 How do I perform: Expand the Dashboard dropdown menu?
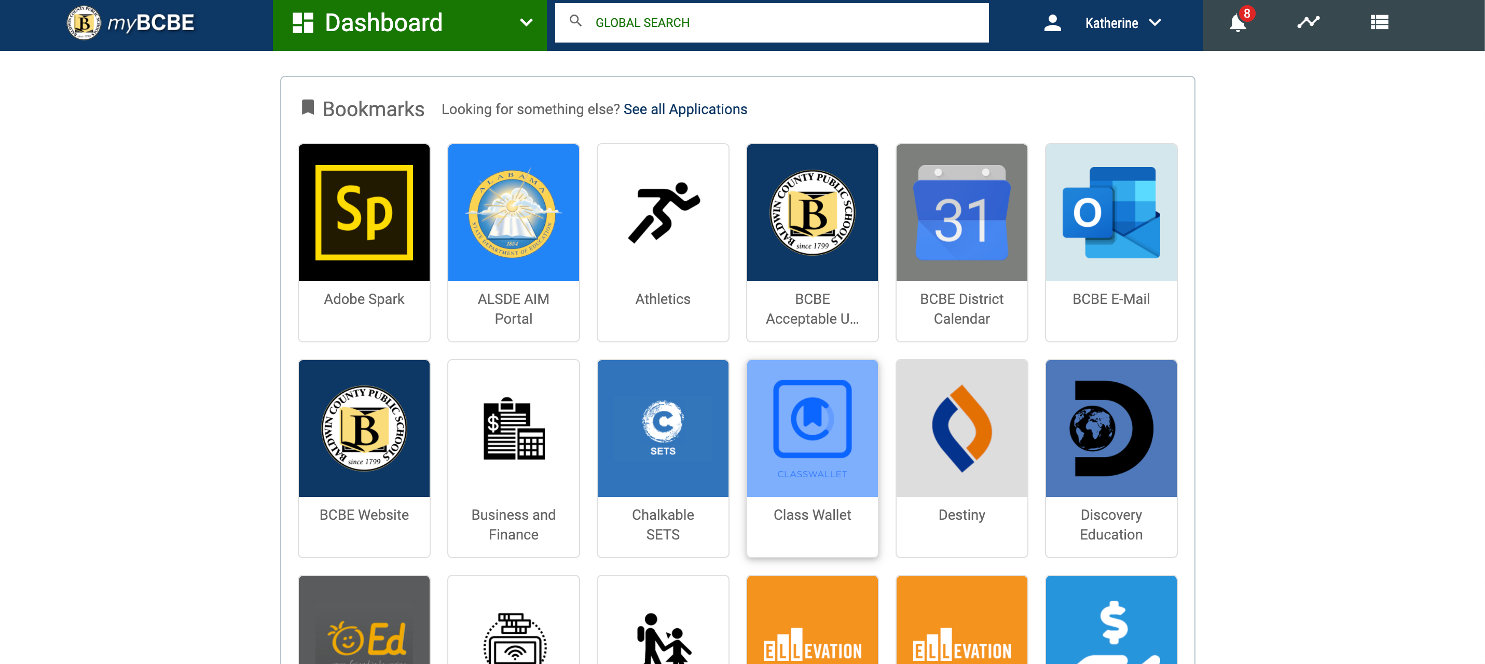(x=526, y=22)
